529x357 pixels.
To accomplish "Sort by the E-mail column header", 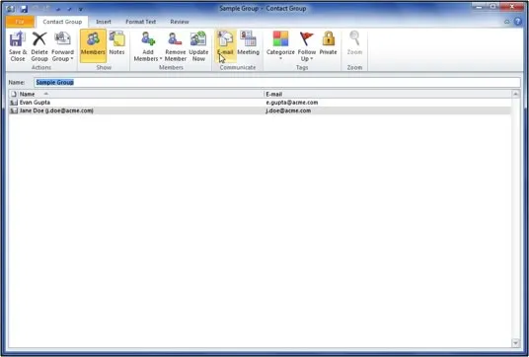I will coord(387,94).
